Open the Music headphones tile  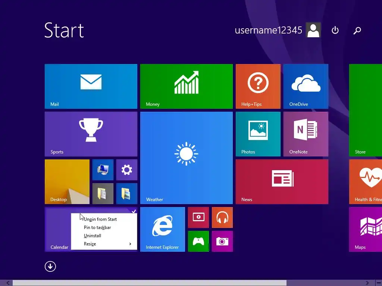(222, 217)
